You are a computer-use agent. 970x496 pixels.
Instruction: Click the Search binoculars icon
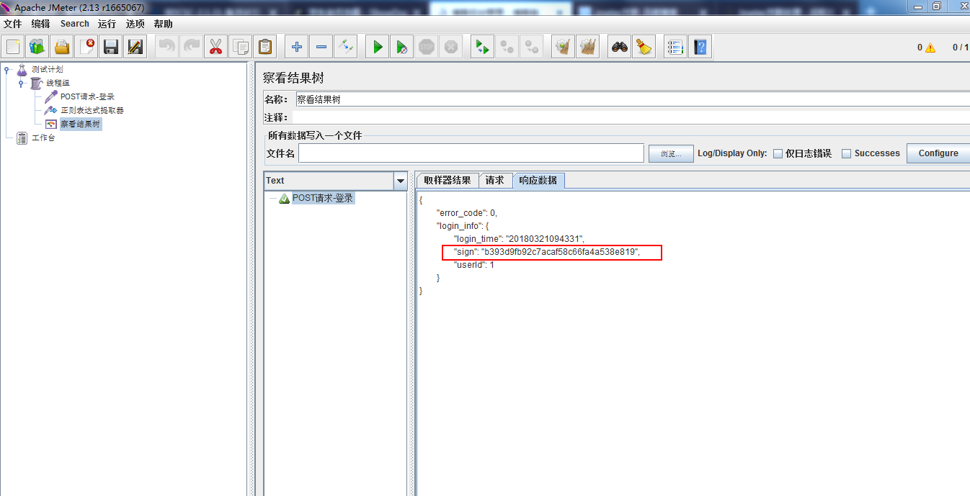click(619, 48)
